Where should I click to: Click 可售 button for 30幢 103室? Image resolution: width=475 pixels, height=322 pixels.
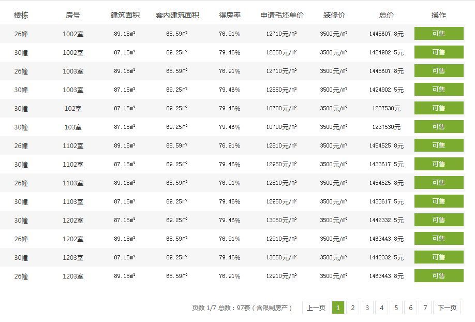click(x=439, y=127)
